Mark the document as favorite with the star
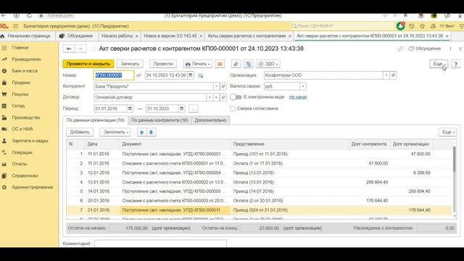This screenshot has height=261, width=464. click(x=93, y=49)
